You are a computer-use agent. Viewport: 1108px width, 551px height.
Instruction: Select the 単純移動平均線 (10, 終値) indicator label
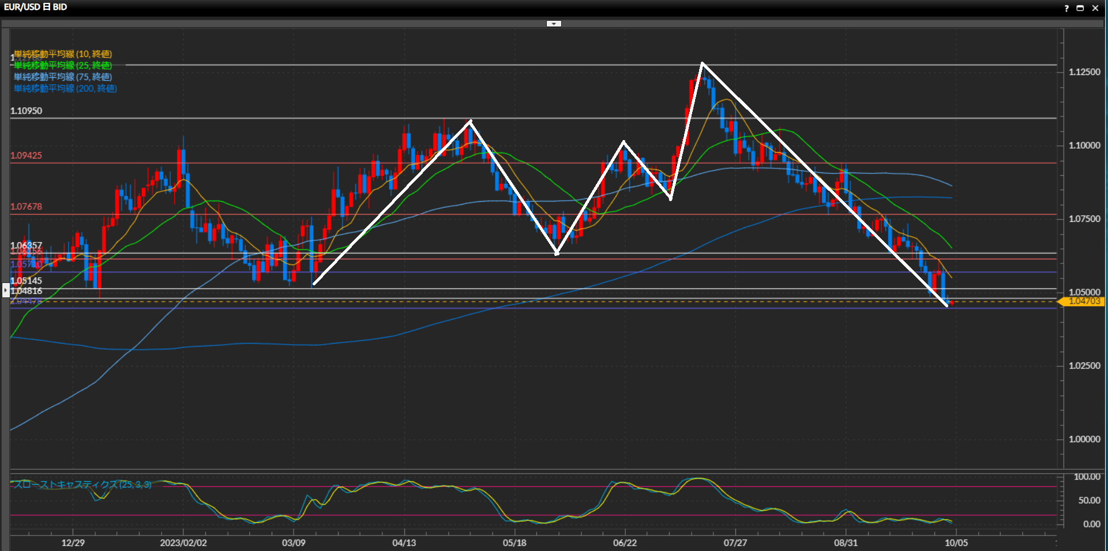coord(63,54)
